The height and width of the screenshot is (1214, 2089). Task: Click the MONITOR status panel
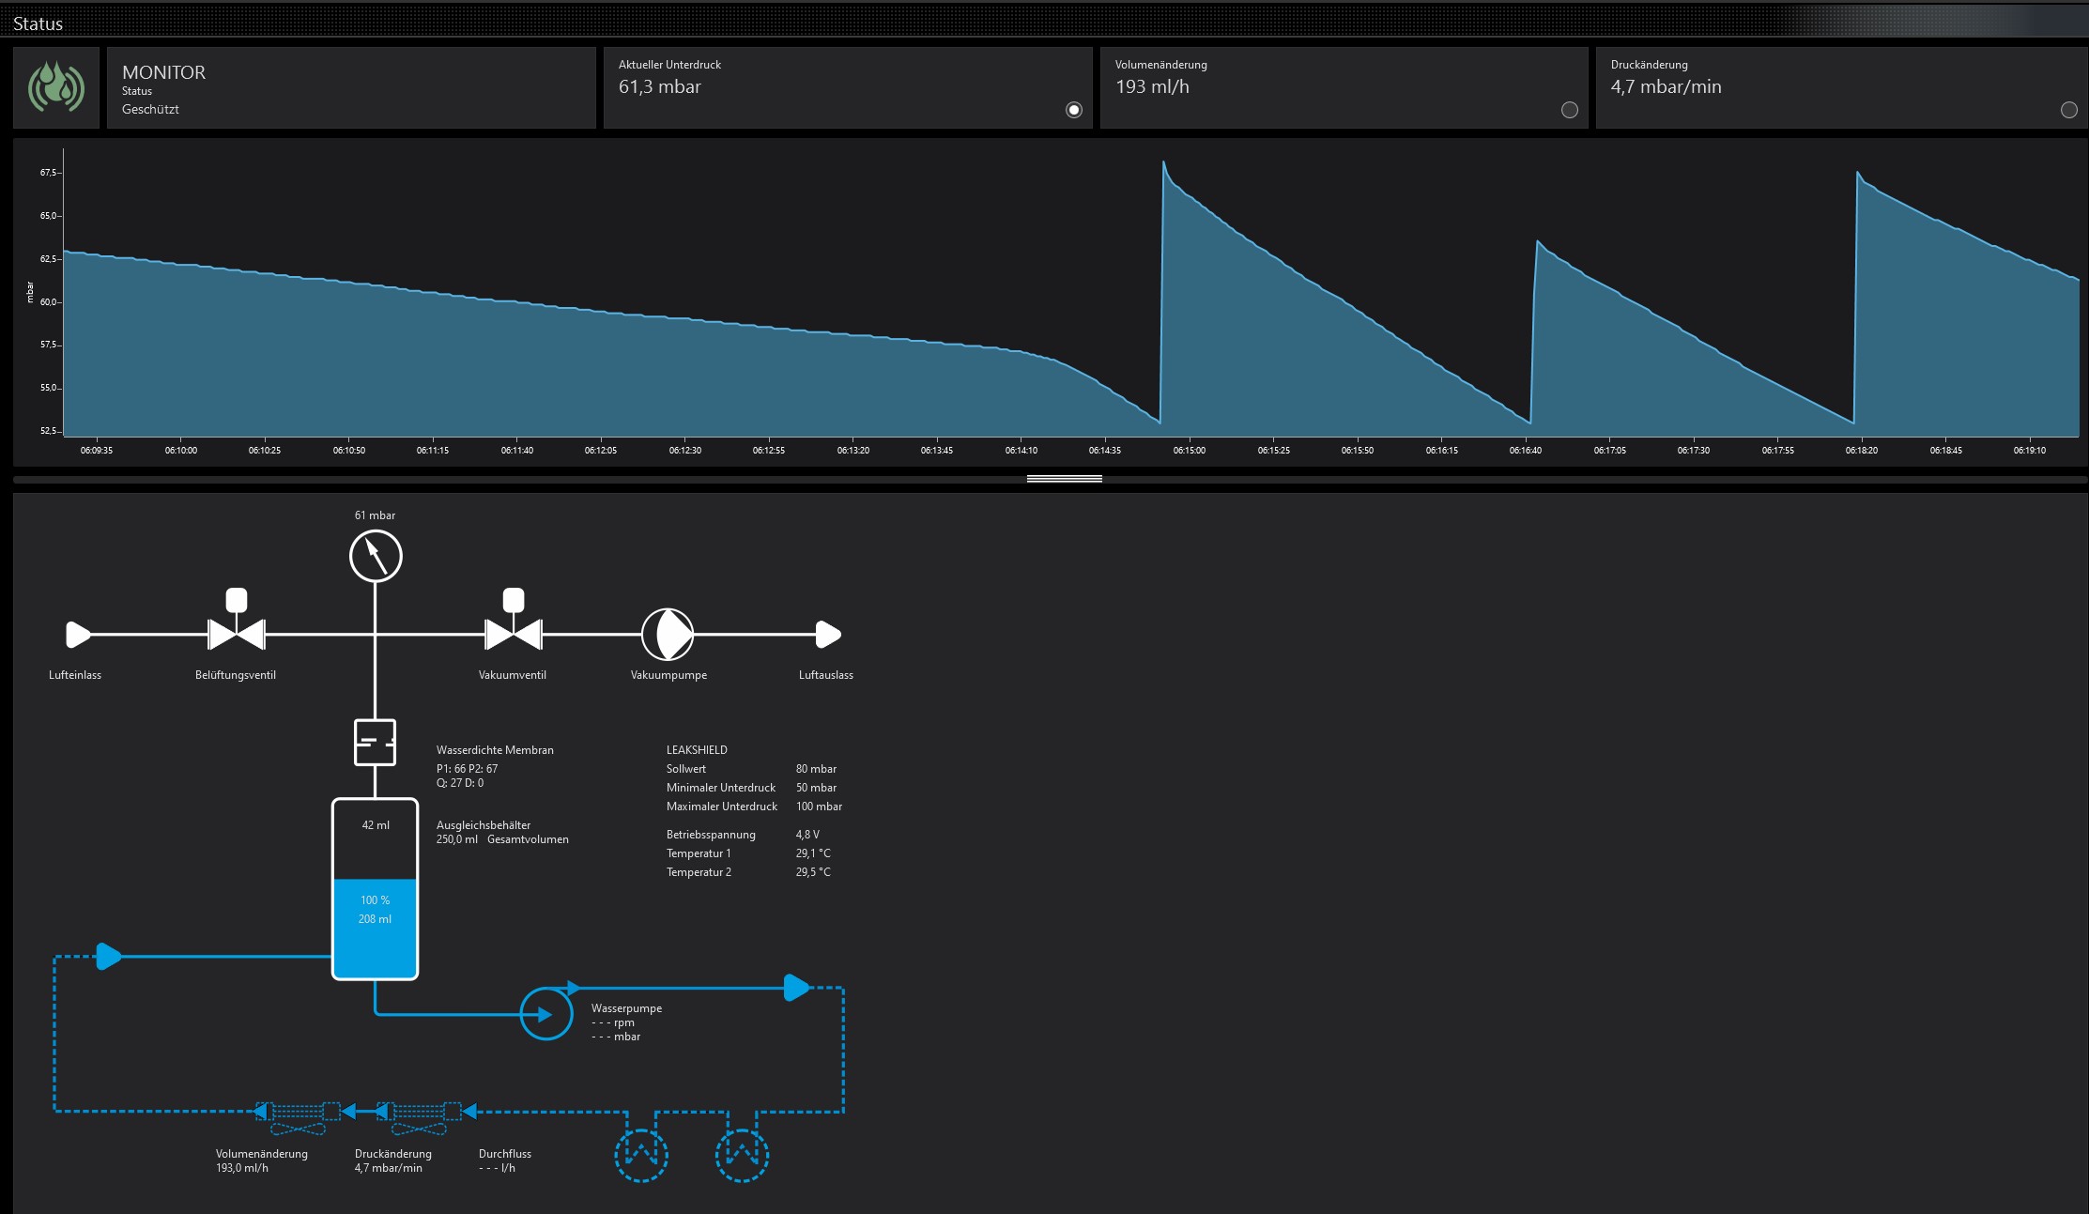pos(351,87)
